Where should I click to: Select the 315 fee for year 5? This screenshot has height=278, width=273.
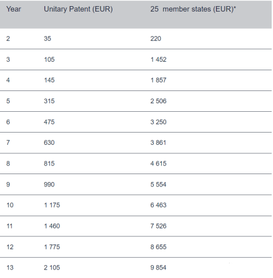[49, 101]
